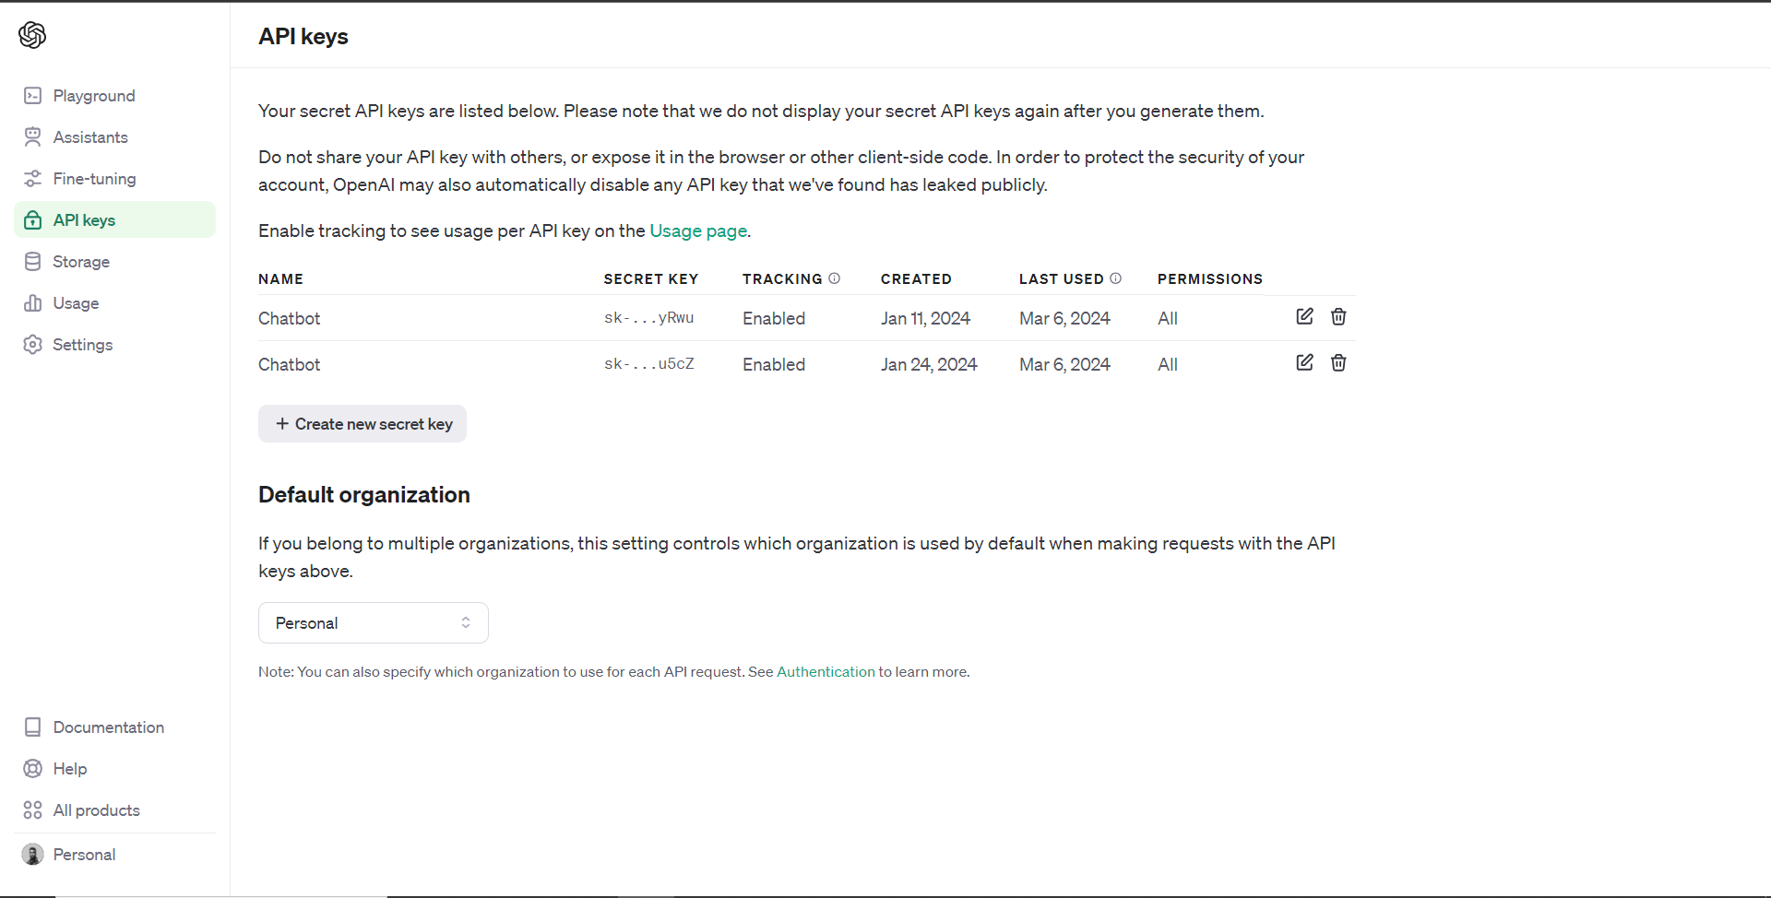Show the Last Used info tooltip icon
Image resolution: width=1771 pixels, height=898 pixels.
1115,278
